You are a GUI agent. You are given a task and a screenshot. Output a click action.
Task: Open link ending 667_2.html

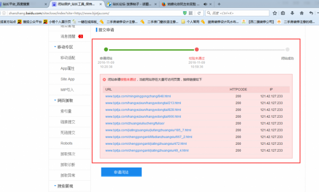[x=148, y=137]
